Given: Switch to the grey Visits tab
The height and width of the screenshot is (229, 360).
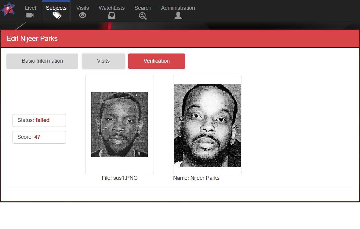Looking at the screenshot, I should click(103, 61).
